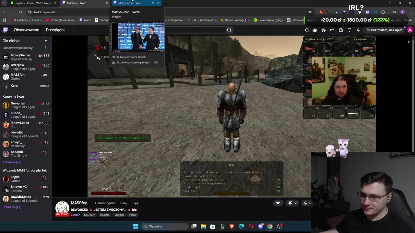Open Smayro +2 Terraria channel
The height and width of the screenshot is (233, 415).
pos(26,189)
